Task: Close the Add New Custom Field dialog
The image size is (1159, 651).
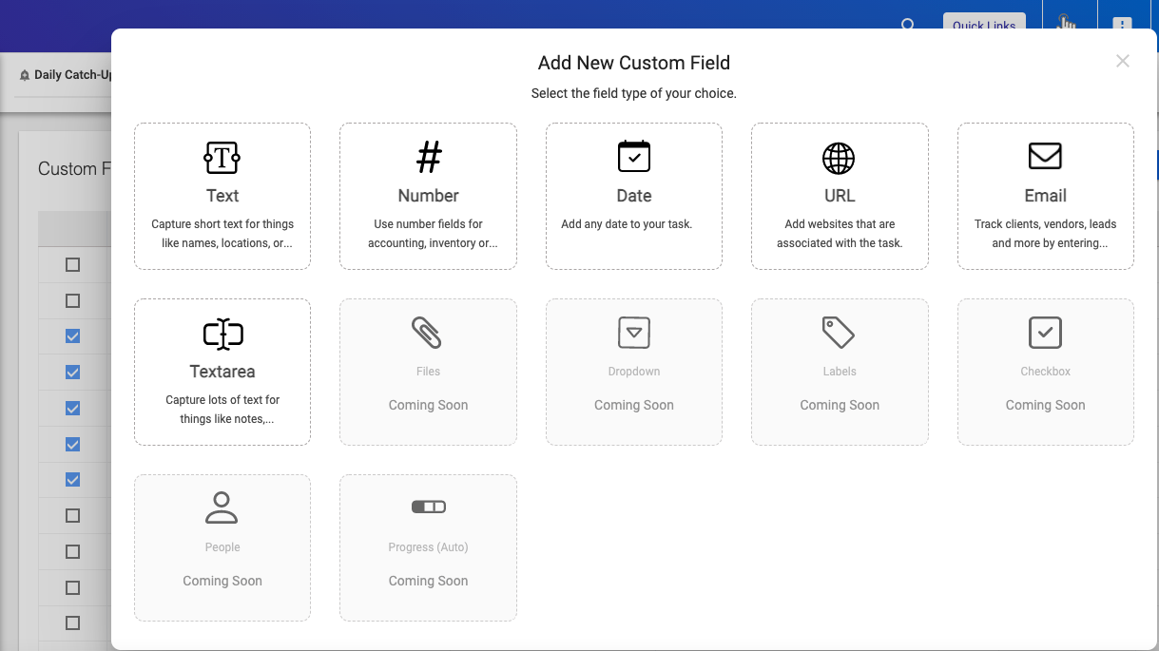Action: coord(1123,61)
